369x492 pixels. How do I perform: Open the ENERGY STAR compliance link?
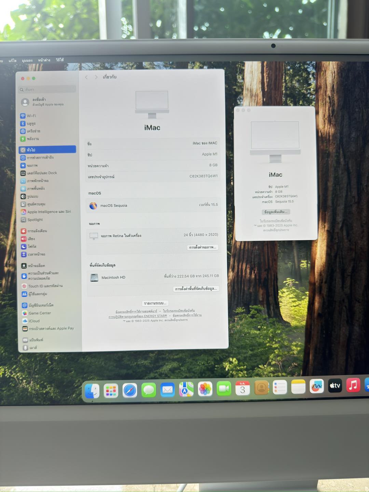(x=138, y=316)
